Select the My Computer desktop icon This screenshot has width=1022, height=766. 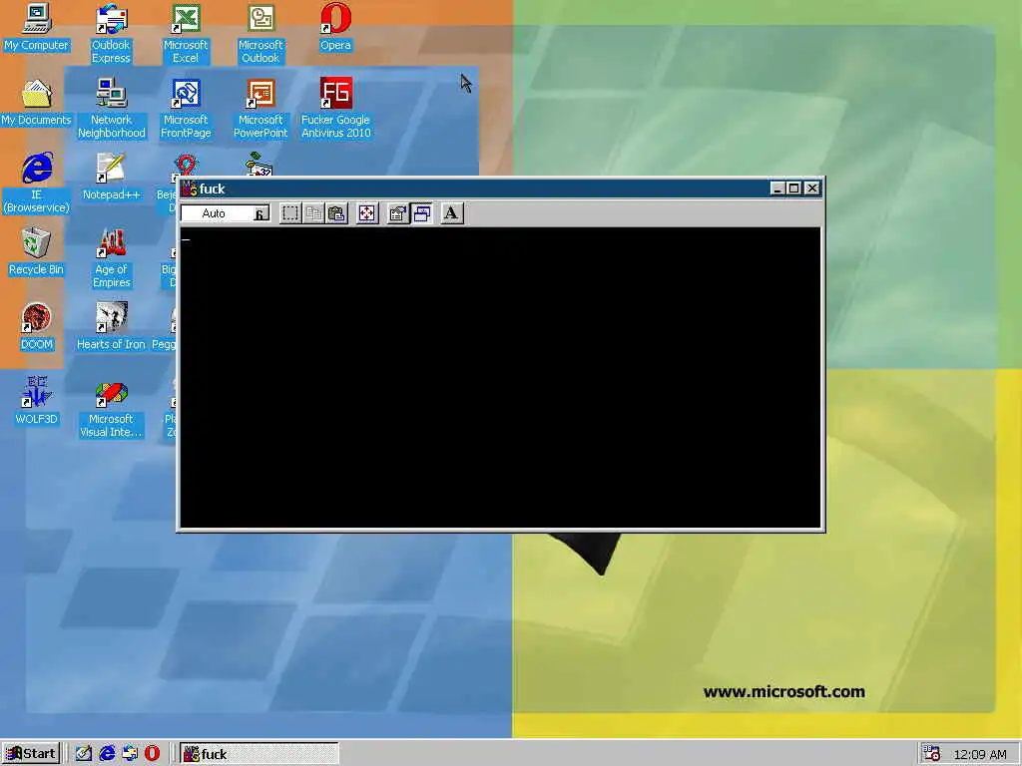[36, 27]
